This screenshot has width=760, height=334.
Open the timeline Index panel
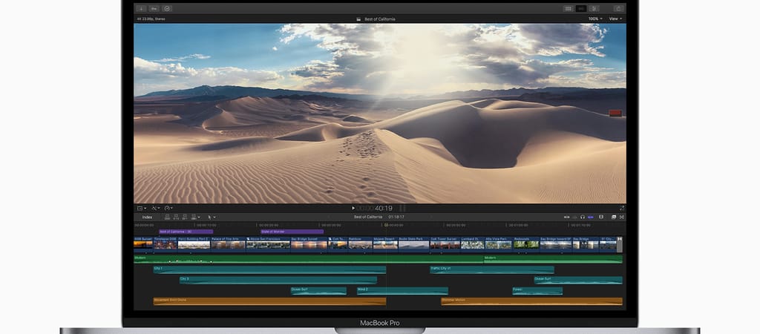tap(147, 217)
